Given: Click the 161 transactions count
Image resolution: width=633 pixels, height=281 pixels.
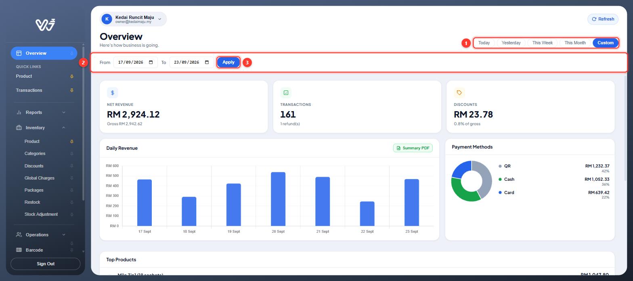Looking at the screenshot, I should click(288, 114).
